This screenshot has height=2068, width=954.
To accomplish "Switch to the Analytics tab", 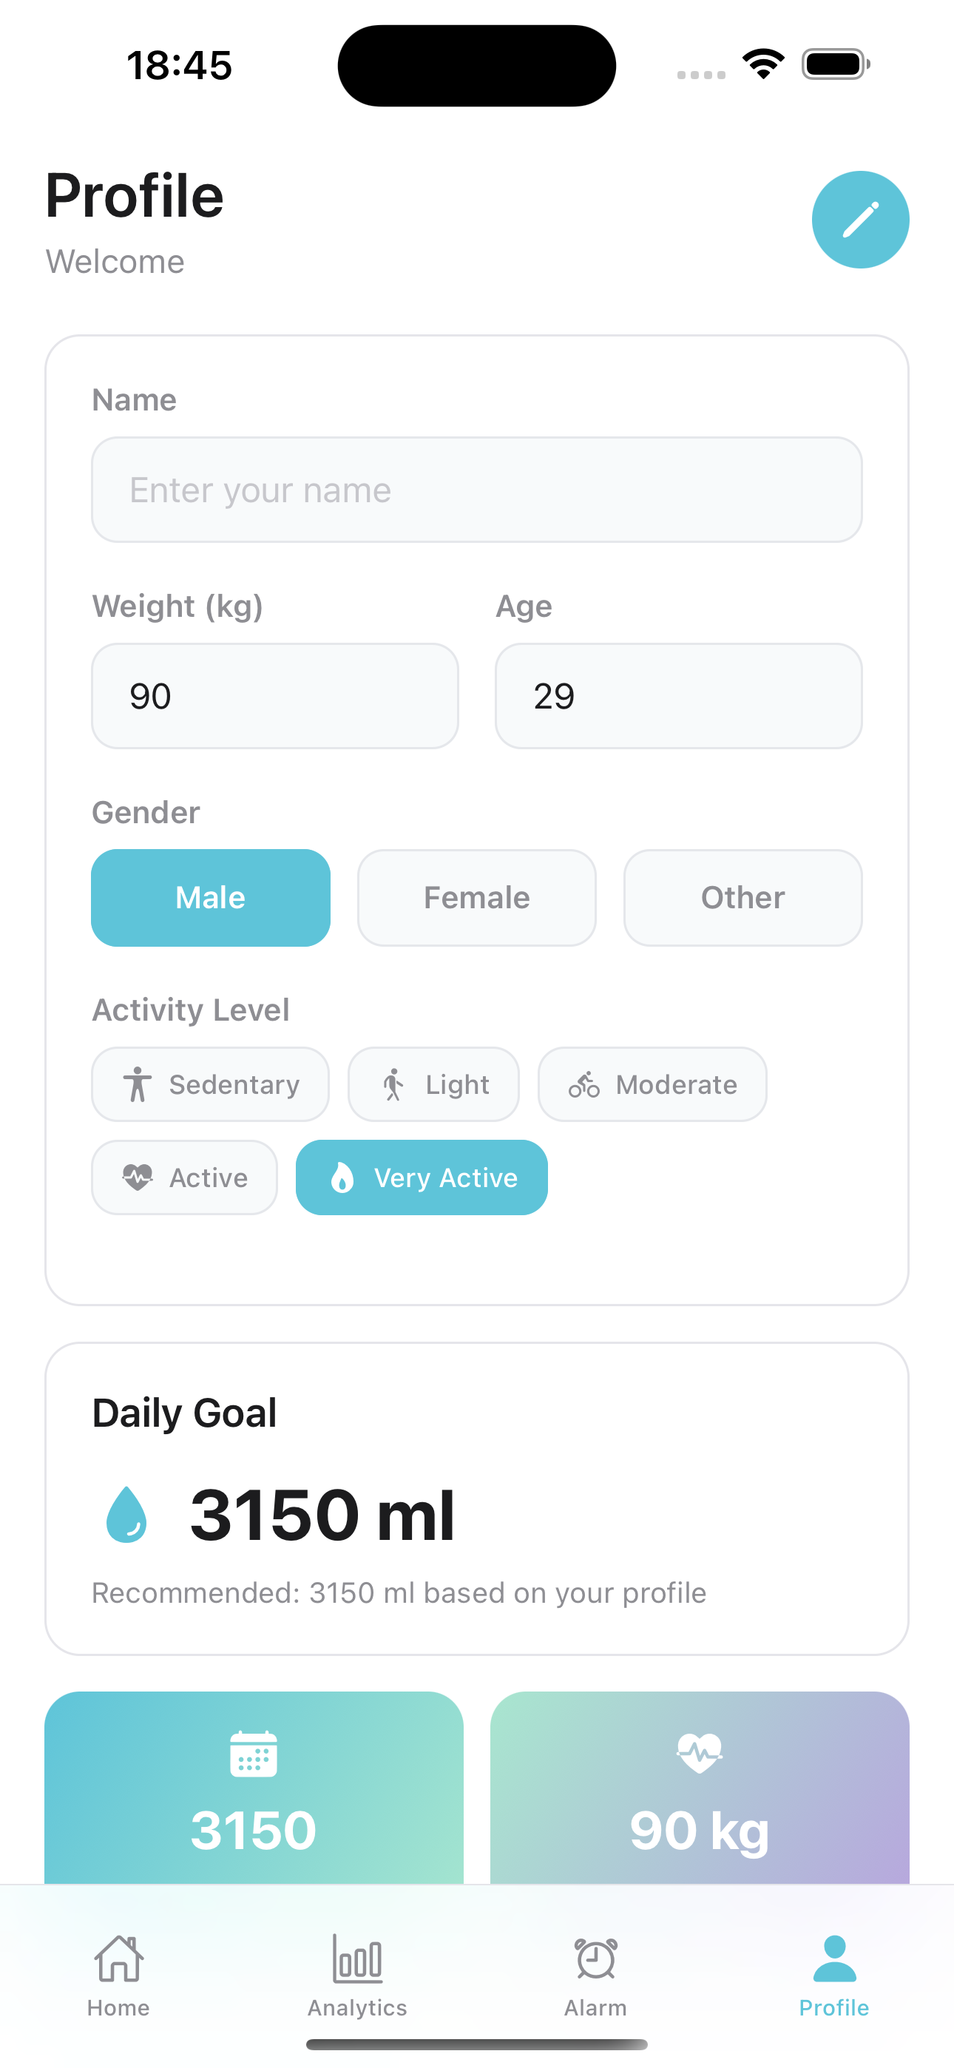I will [357, 1974].
